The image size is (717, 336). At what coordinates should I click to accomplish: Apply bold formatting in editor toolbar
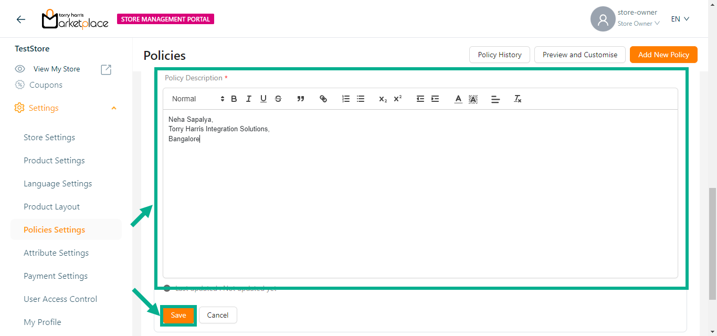(x=234, y=99)
